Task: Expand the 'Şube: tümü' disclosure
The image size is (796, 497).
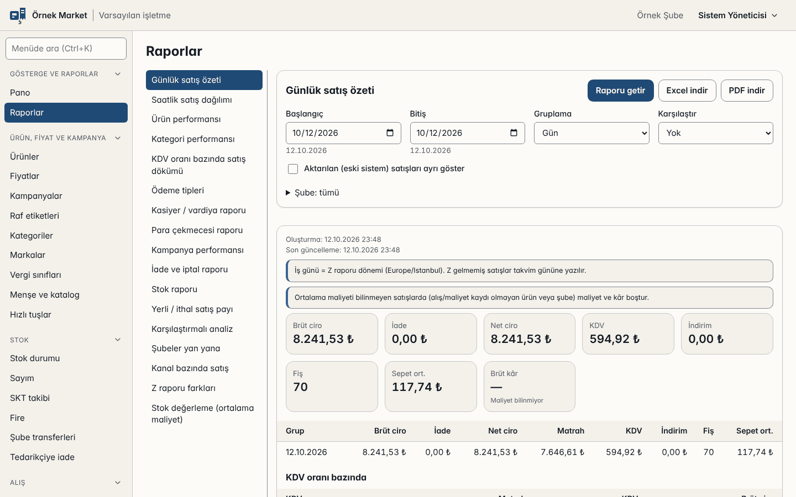Action: coord(312,193)
